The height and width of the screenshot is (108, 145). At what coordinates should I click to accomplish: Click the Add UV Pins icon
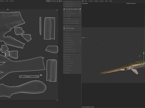coord(64,2)
